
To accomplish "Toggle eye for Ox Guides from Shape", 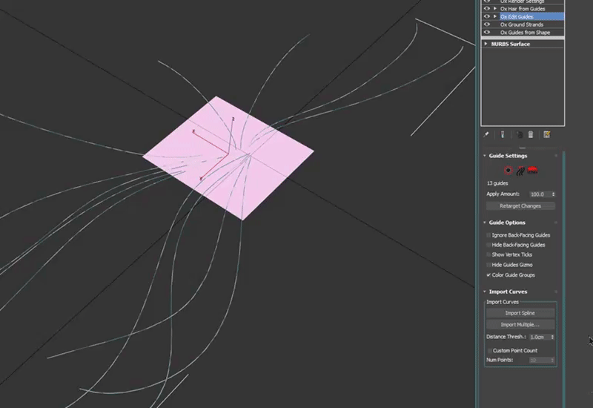I will 487,33.
